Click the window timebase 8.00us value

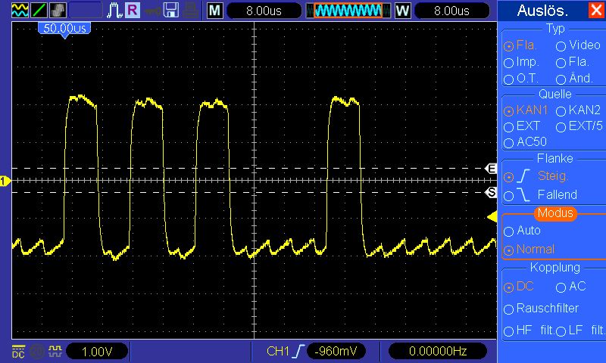coord(451,11)
